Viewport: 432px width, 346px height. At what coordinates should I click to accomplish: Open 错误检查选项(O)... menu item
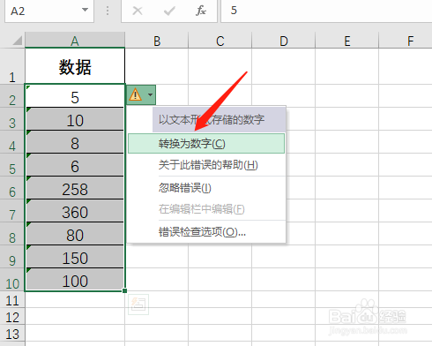pyautogui.click(x=206, y=232)
